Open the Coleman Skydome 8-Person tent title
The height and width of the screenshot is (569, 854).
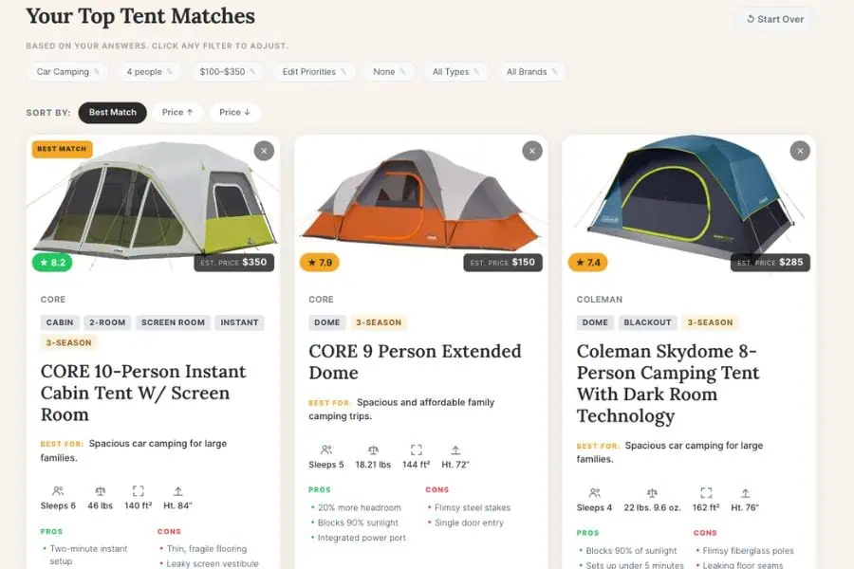pos(668,383)
